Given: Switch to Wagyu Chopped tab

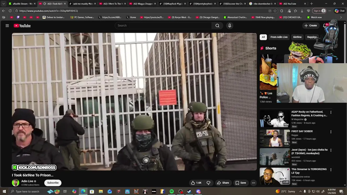Looking at the screenshot, I should (142, 4).
